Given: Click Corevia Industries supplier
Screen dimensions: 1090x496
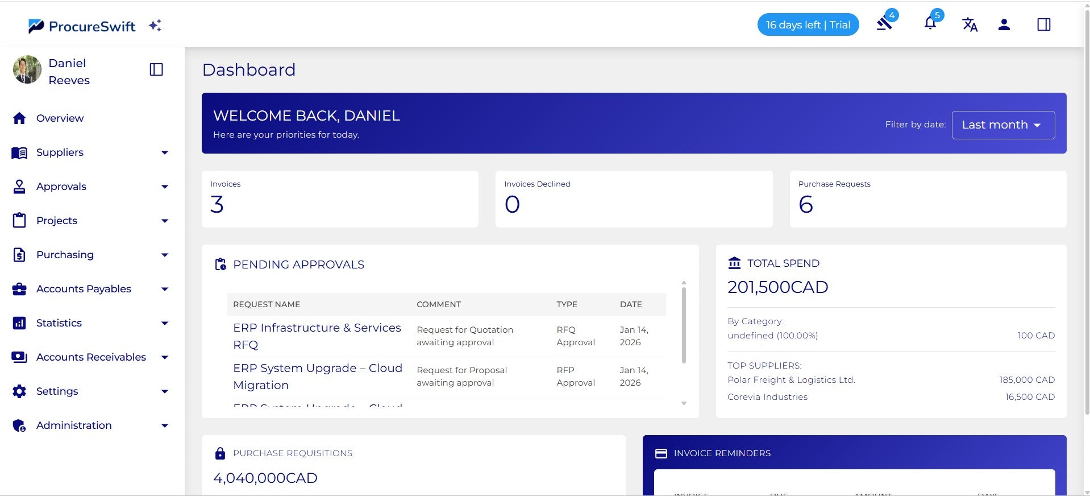Looking at the screenshot, I should pos(767,397).
